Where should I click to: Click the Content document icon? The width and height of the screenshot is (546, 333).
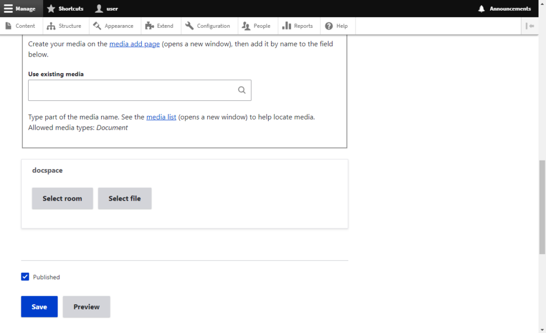point(9,25)
